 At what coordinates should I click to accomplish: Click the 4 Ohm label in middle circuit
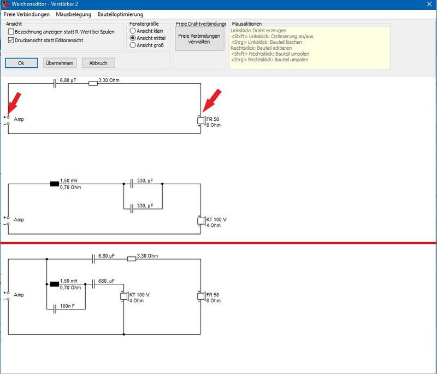pos(214,225)
